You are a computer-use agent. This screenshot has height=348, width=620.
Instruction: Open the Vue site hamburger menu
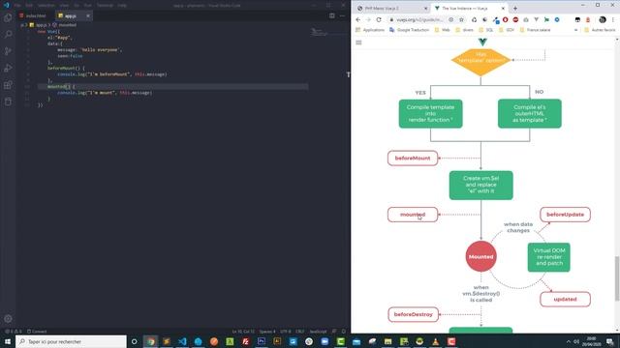tap(358, 43)
